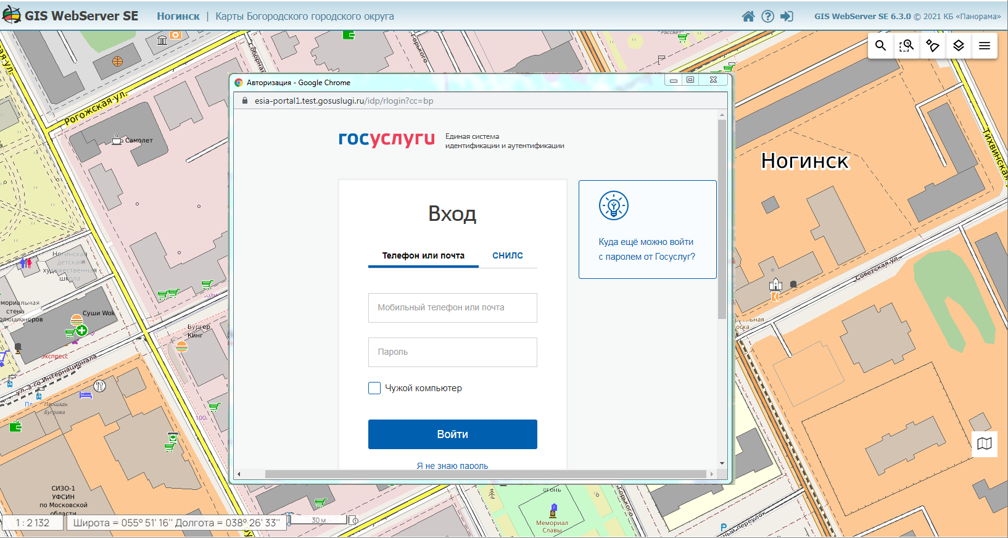The image size is (1008, 538).
Task: Switch to the СНИЛС tab
Action: click(x=508, y=255)
